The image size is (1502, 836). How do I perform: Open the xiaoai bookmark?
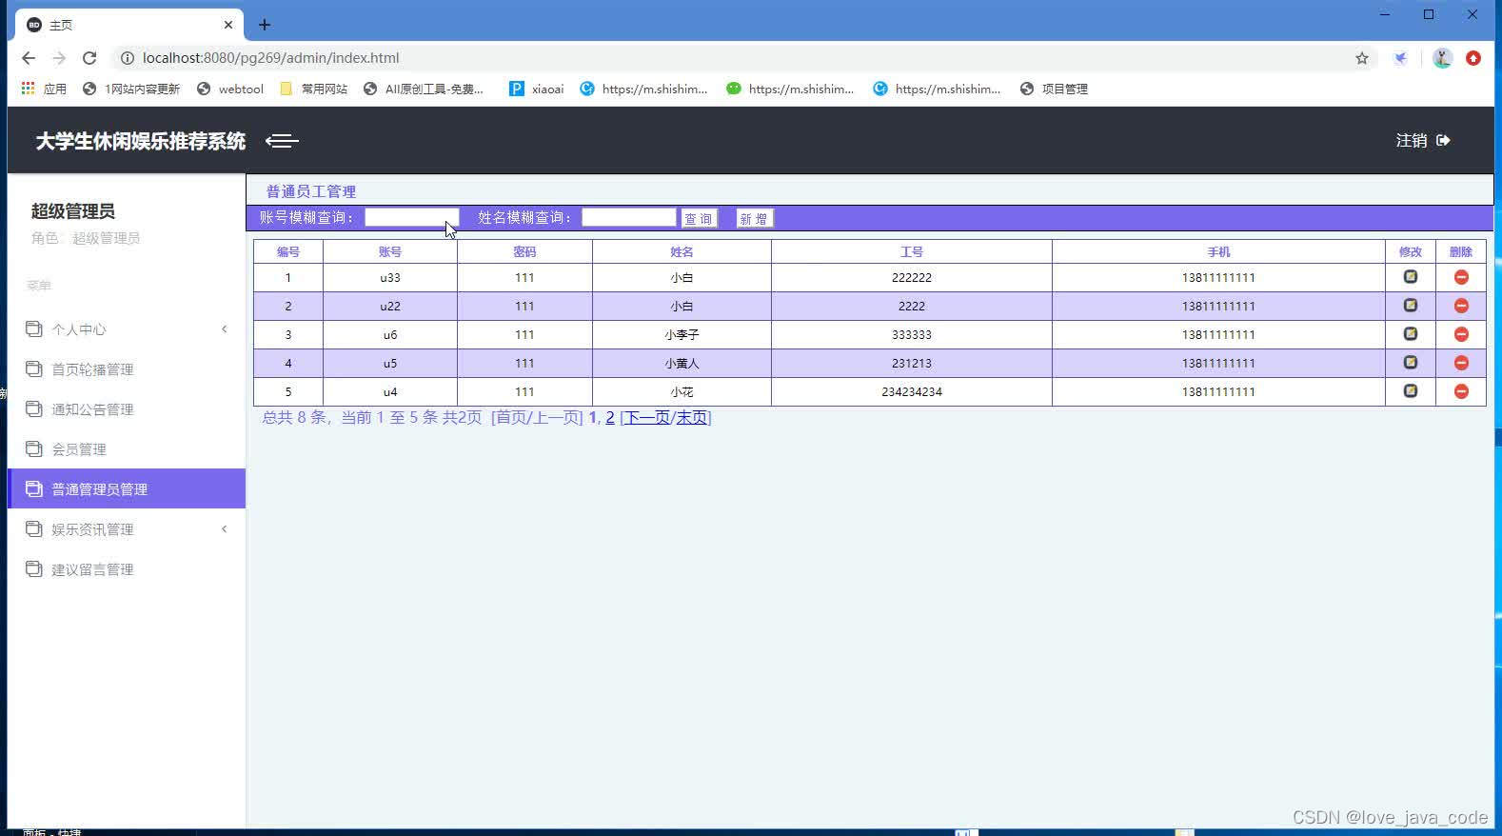[x=537, y=89]
